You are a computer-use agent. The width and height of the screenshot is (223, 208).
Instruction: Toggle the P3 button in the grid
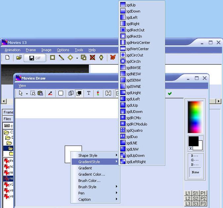(203, 204)
